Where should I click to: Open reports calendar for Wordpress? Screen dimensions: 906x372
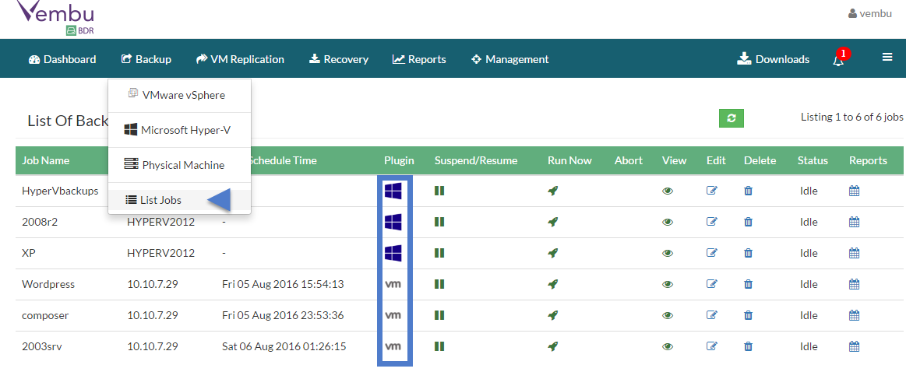(x=855, y=284)
